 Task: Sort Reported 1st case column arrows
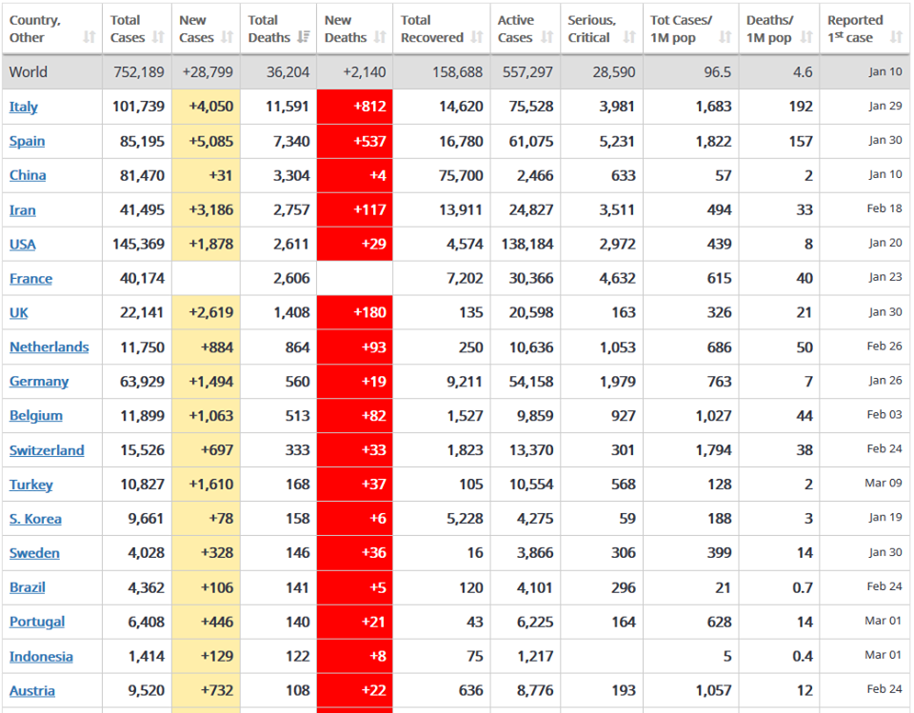pyautogui.click(x=896, y=37)
